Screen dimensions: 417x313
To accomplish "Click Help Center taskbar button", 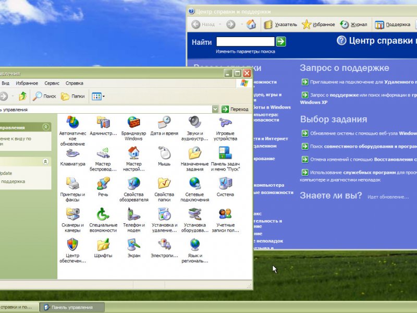I will pos(18,307).
